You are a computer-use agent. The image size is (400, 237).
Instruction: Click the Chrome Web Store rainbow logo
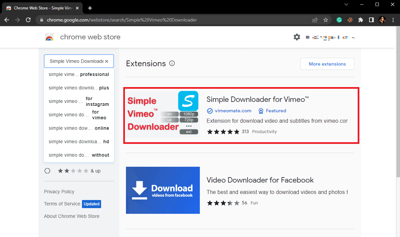49,37
